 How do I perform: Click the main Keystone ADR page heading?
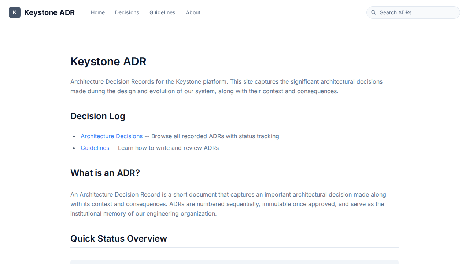108,61
